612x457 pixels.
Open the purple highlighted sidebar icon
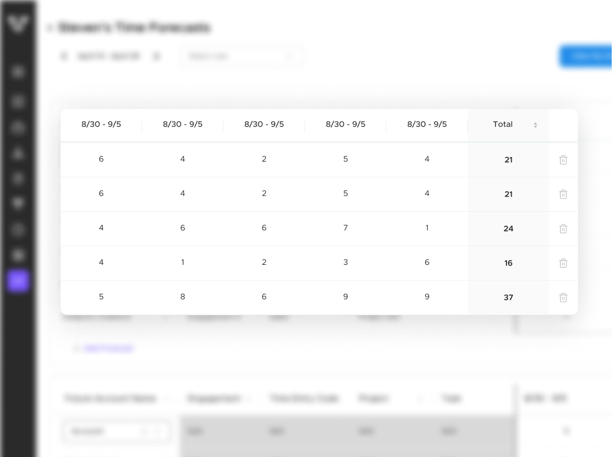tap(18, 281)
